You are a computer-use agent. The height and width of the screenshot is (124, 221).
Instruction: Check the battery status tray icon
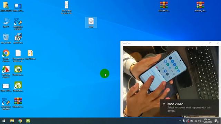coord(192,121)
